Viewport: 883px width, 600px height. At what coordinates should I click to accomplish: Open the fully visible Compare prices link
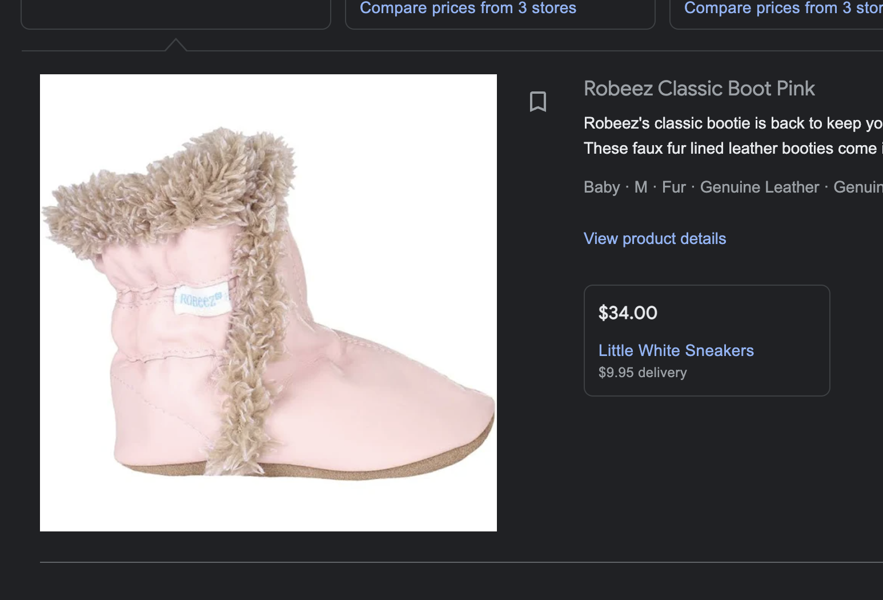[x=468, y=8]
